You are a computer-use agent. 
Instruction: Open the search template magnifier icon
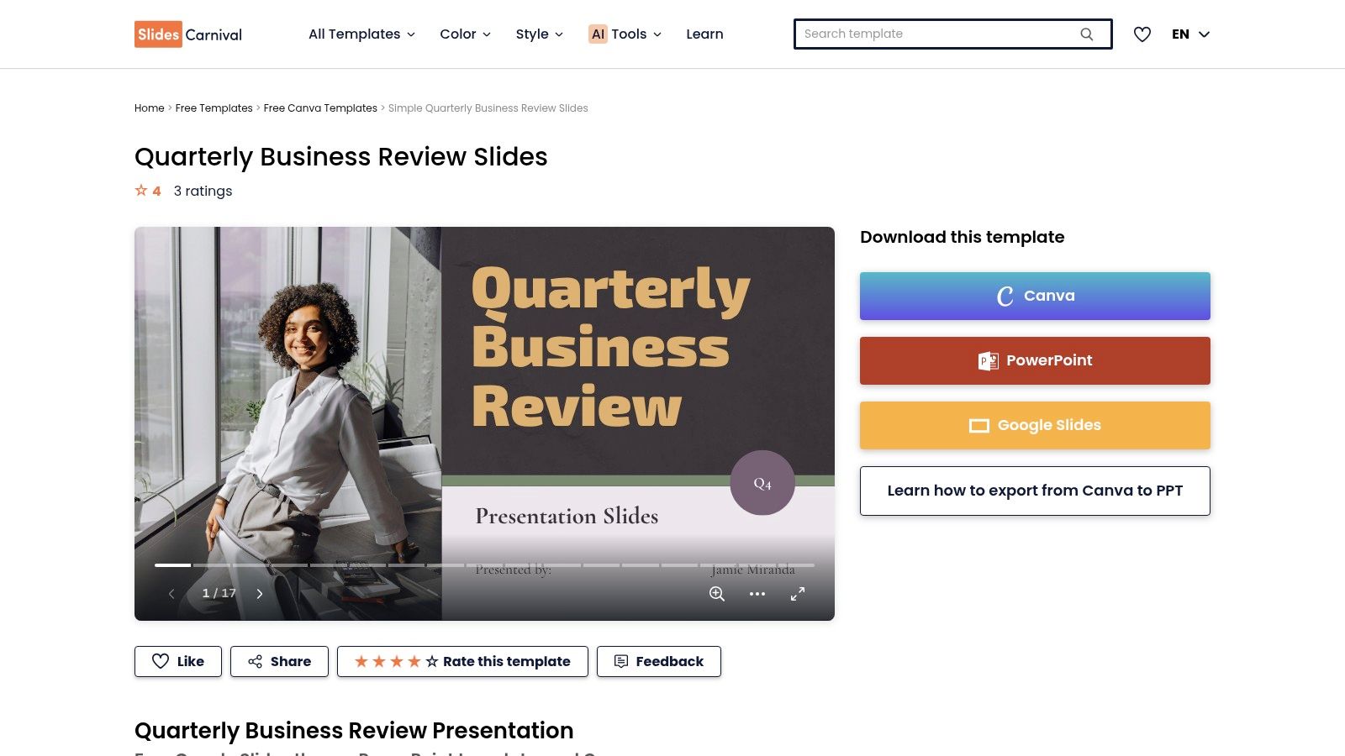[1087, 34]
